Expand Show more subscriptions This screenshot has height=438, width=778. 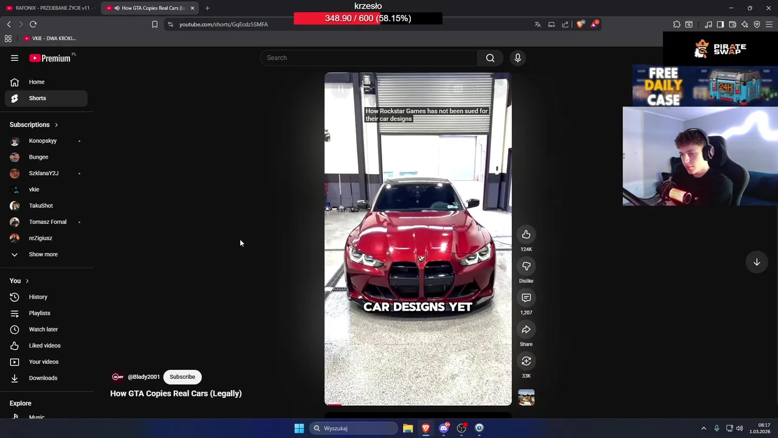(46, 254)
